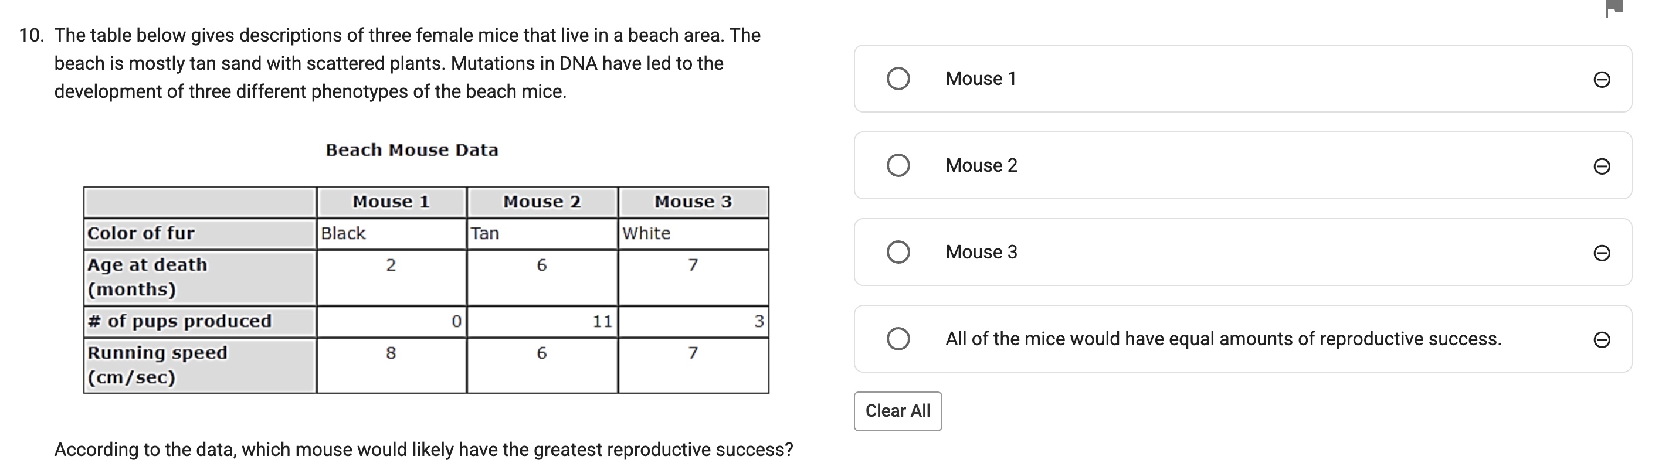Click the 'Beach Mouse Data' table title
The image size is (1662, 463).
pyautogui.click(x=412, y=150)
